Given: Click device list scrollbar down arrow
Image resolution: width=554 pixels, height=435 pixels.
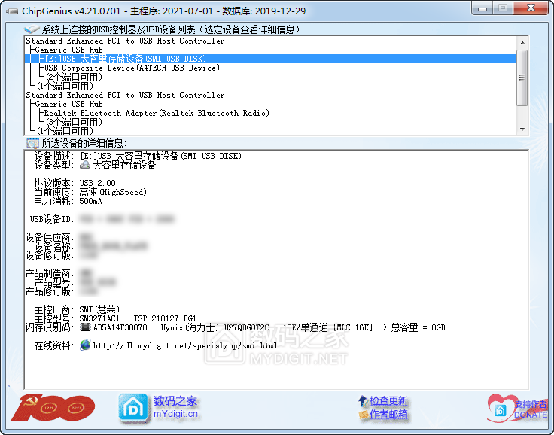Looking at the screenshot, I should (522, 129).
